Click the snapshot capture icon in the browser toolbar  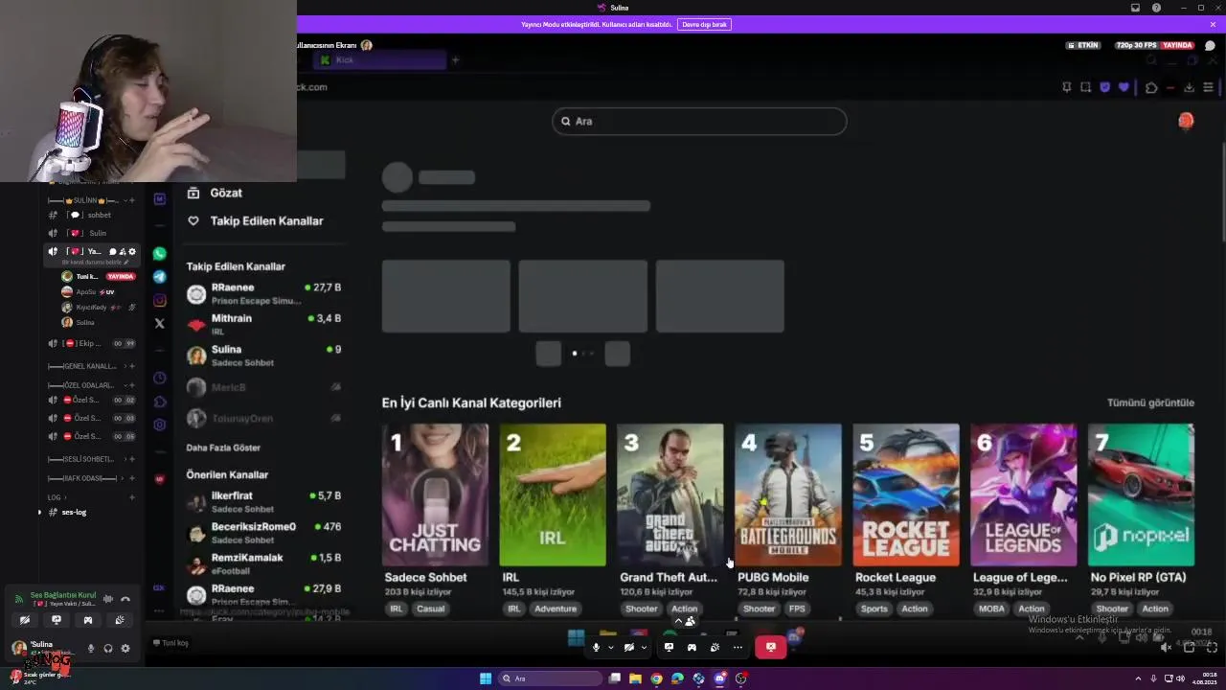point(1085,87)
